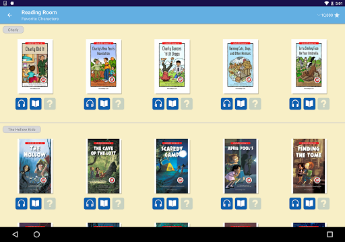This screenshot has width=345, height=242.
Task: Open the April Fool's book cover
Action: pyautogui.click(x=241, y=166)
